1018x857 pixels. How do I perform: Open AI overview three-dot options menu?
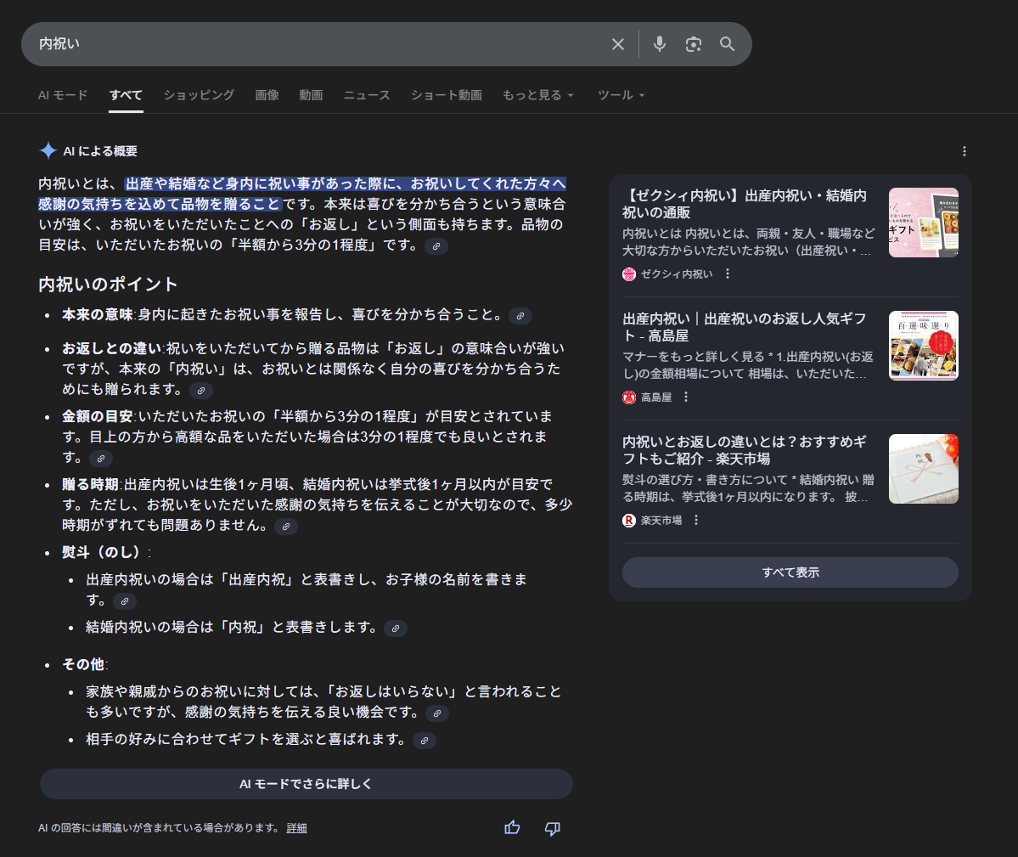coord(965,151)
